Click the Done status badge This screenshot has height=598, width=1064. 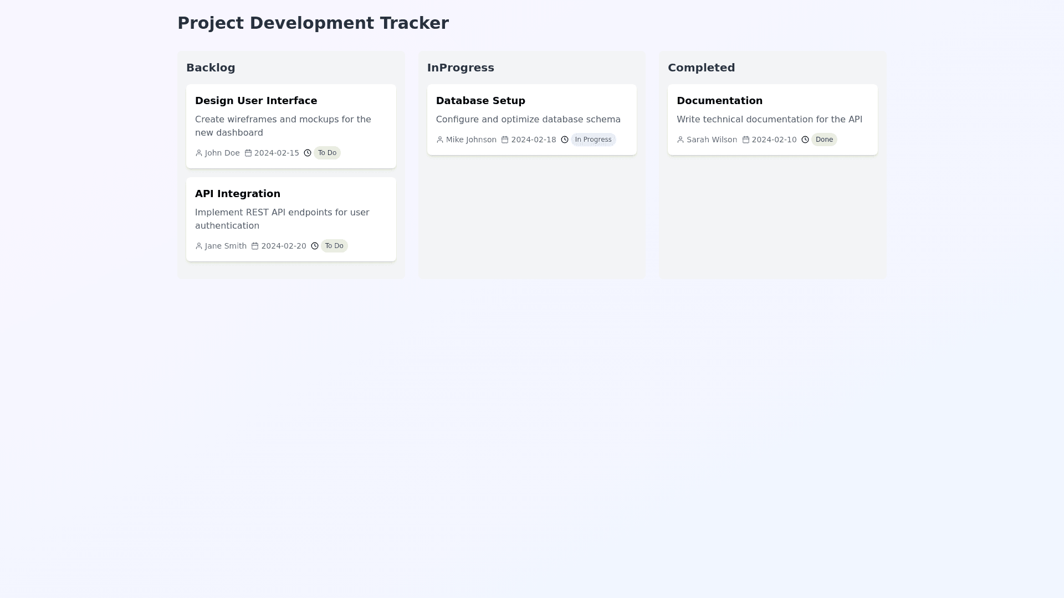(824, 140)
